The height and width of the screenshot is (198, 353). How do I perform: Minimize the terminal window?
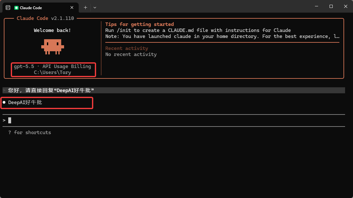(x=317, y=6)
